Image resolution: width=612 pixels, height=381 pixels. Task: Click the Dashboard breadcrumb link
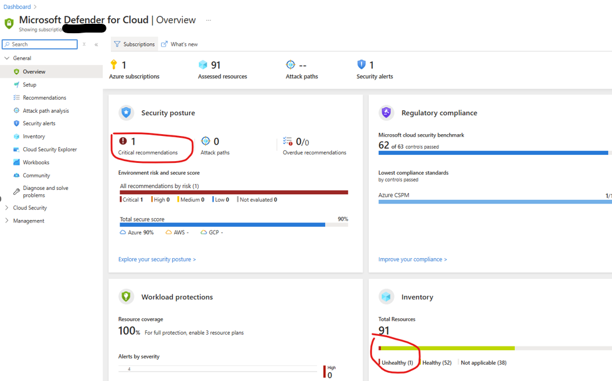coord(17,7)
